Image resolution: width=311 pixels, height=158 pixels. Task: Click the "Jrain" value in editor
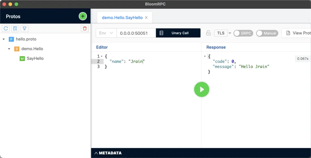137,62
